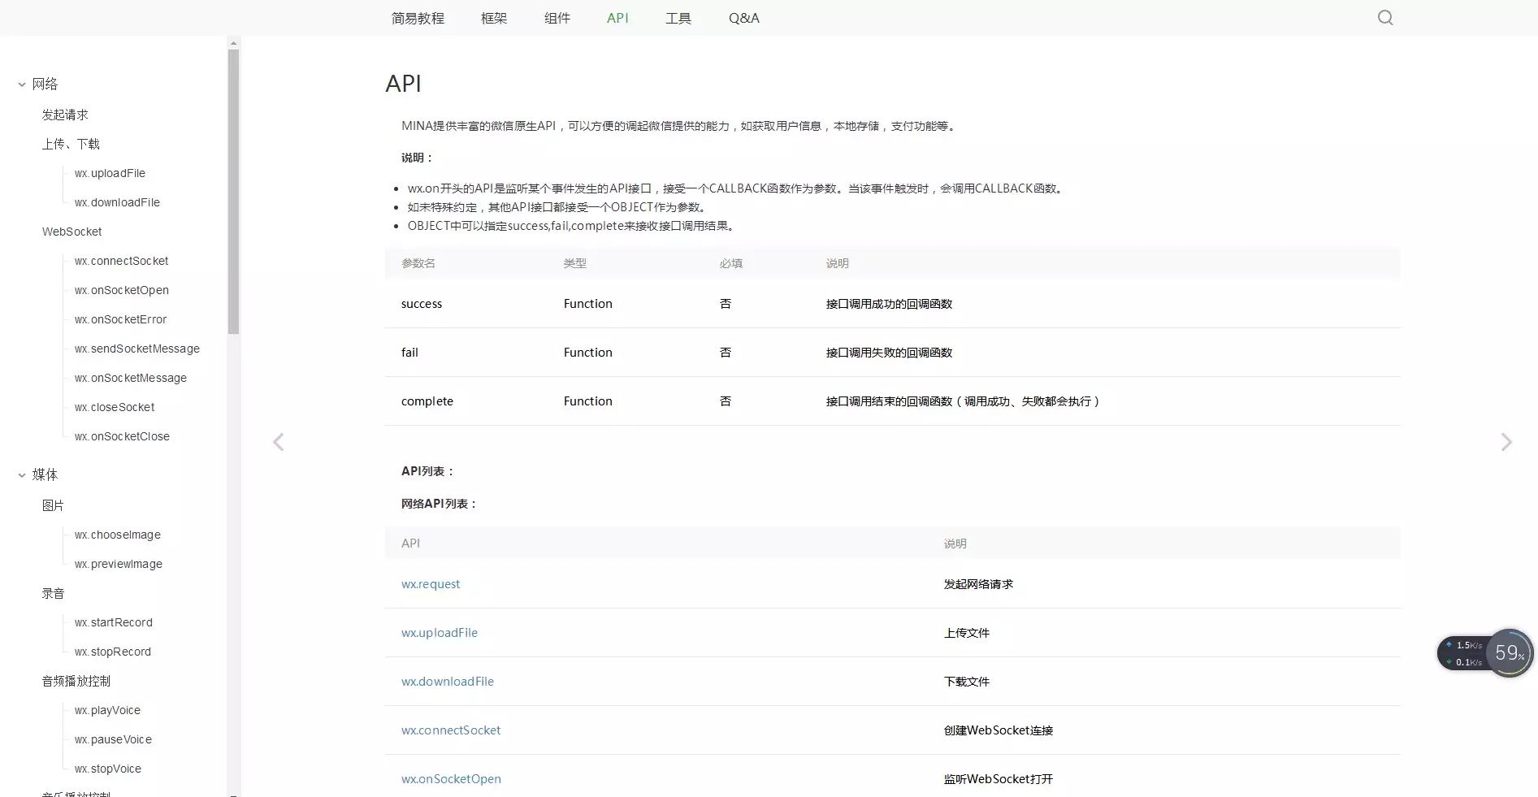Select 图片 in the sidebar
The image size is (1538, 797).
click(x=53, y=505)
